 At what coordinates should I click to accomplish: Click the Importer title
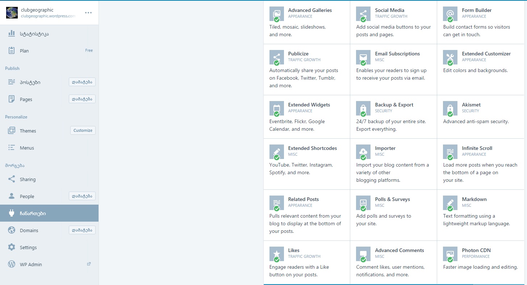click(385, 148)
